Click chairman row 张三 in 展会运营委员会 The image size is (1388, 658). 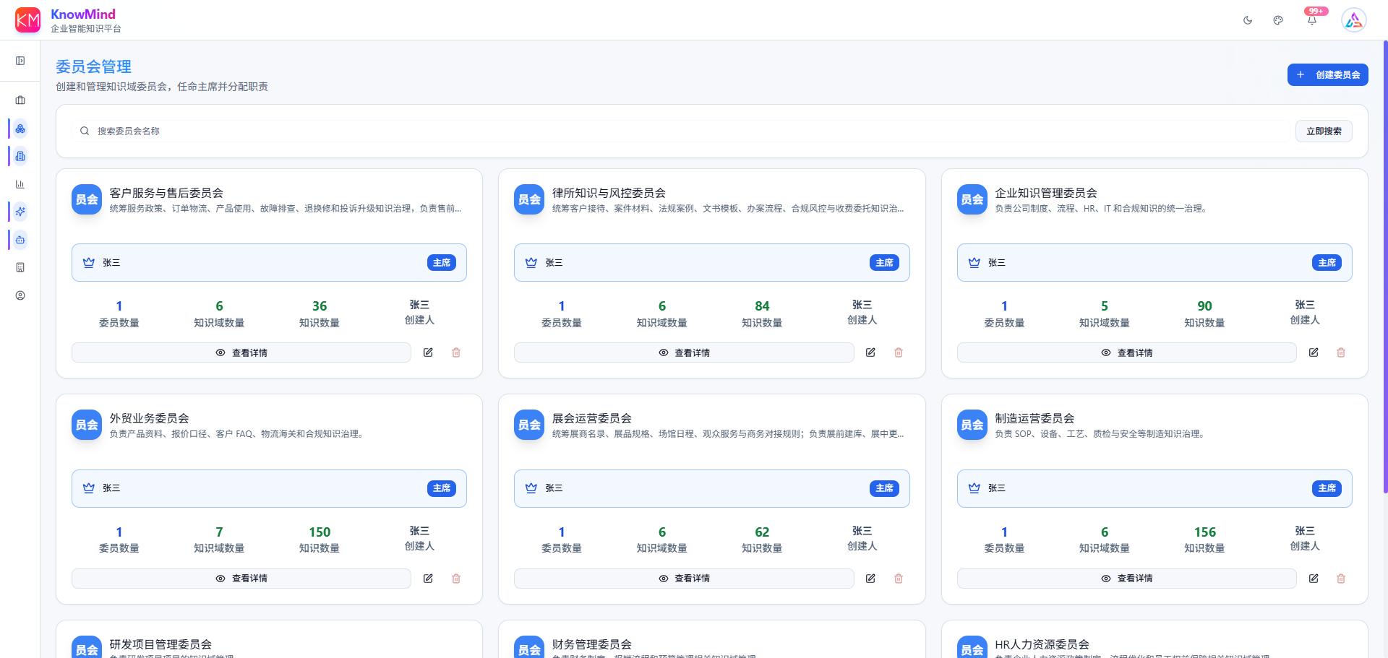pos(711,488)
